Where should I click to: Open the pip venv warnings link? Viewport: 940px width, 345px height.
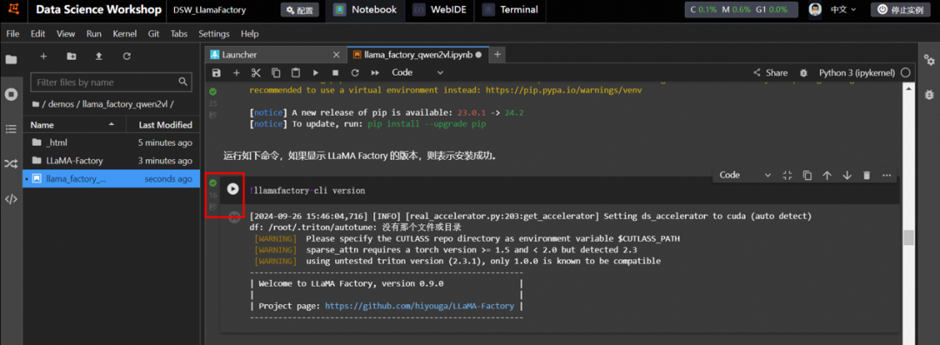[563, 90]
